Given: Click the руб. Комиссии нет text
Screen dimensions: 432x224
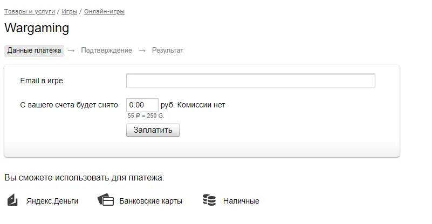Looking at the screenshot, I should [193, 105].
